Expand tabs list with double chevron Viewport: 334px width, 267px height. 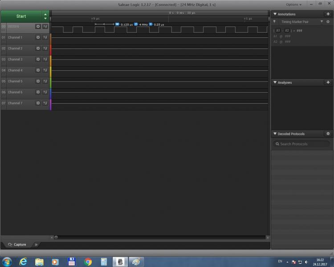[x=36, y=244]
